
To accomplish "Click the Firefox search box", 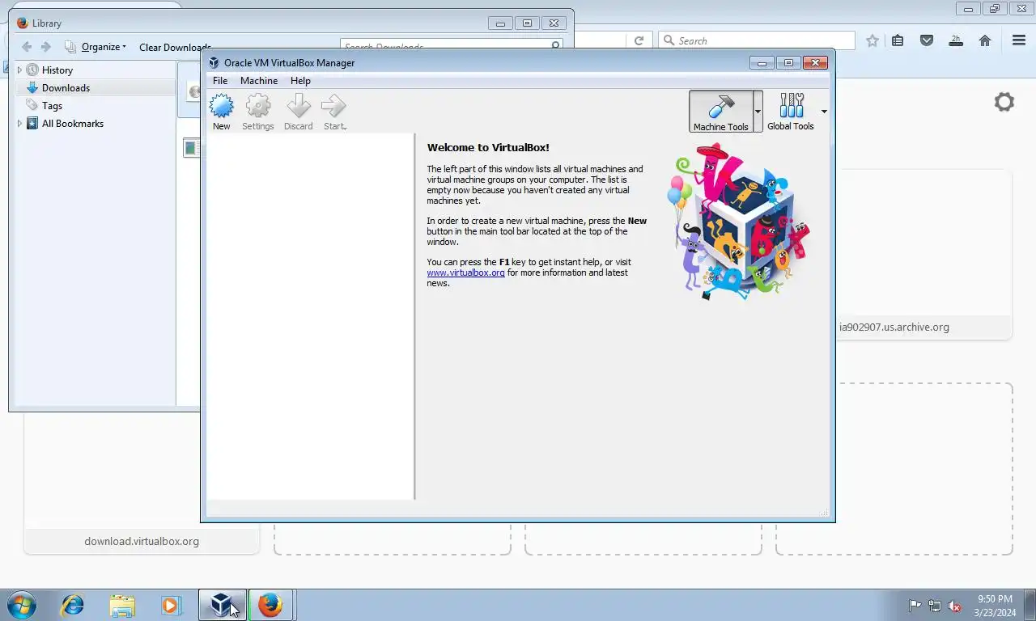I will [x=757, y=40].
